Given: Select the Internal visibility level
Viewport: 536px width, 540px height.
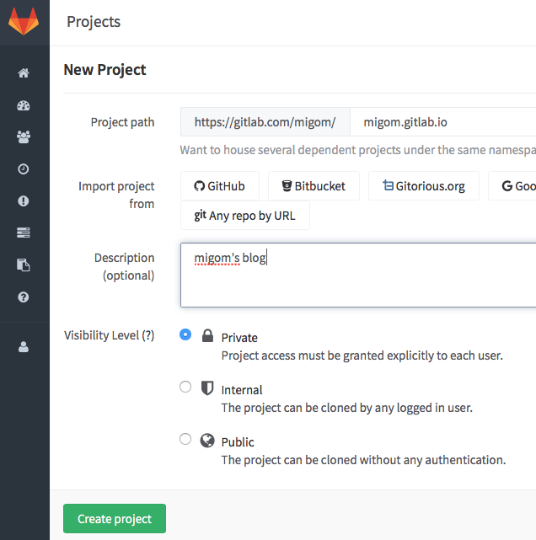Looking at the screenshot, I should click(x=185, y=388).
